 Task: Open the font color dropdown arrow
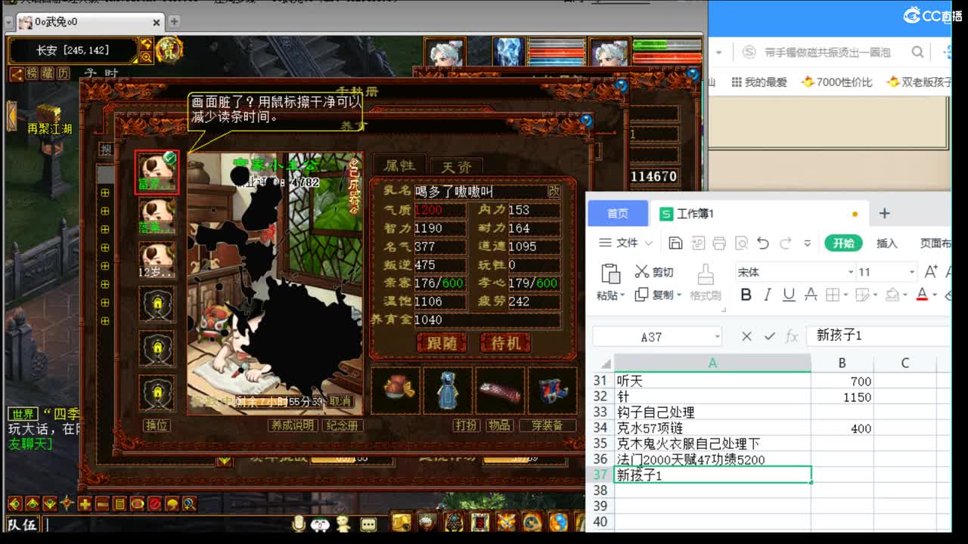935,295
